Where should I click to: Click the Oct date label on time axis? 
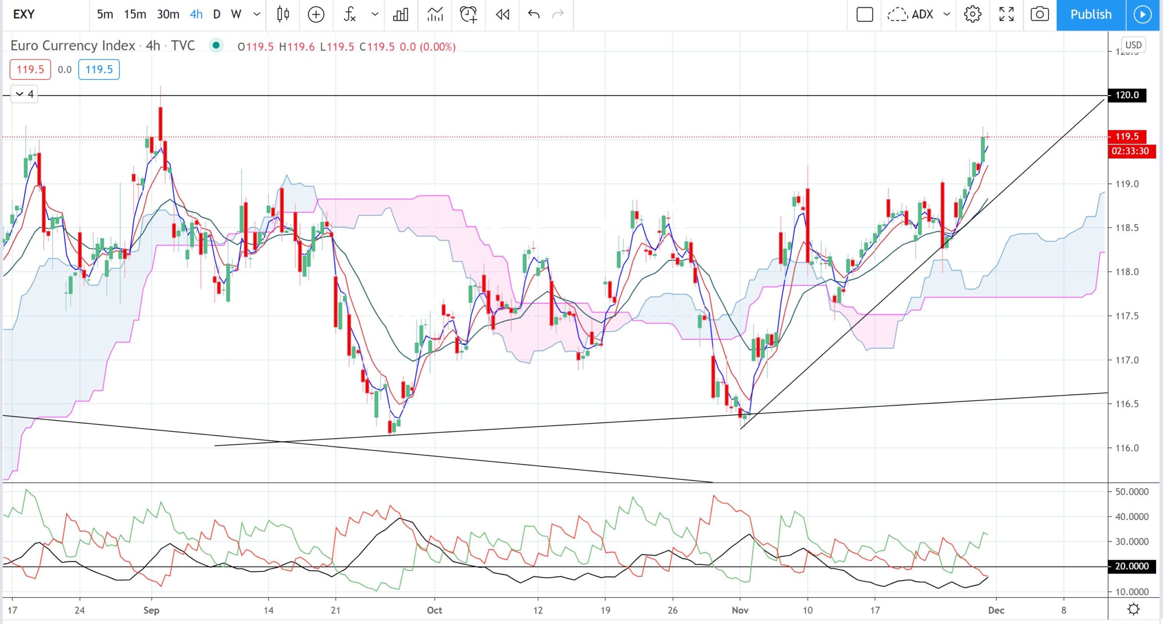point(434,610)
